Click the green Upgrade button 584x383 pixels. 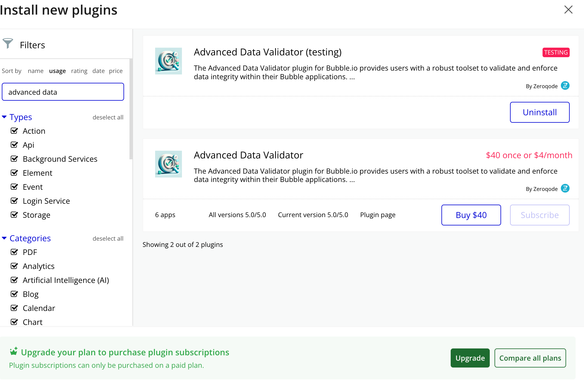[470, 358]
